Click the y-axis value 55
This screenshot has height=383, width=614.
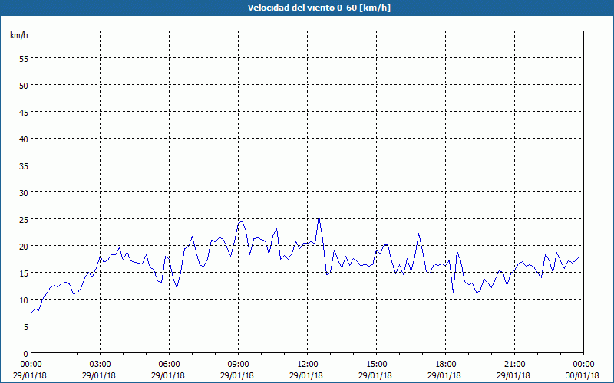point(24,58)
